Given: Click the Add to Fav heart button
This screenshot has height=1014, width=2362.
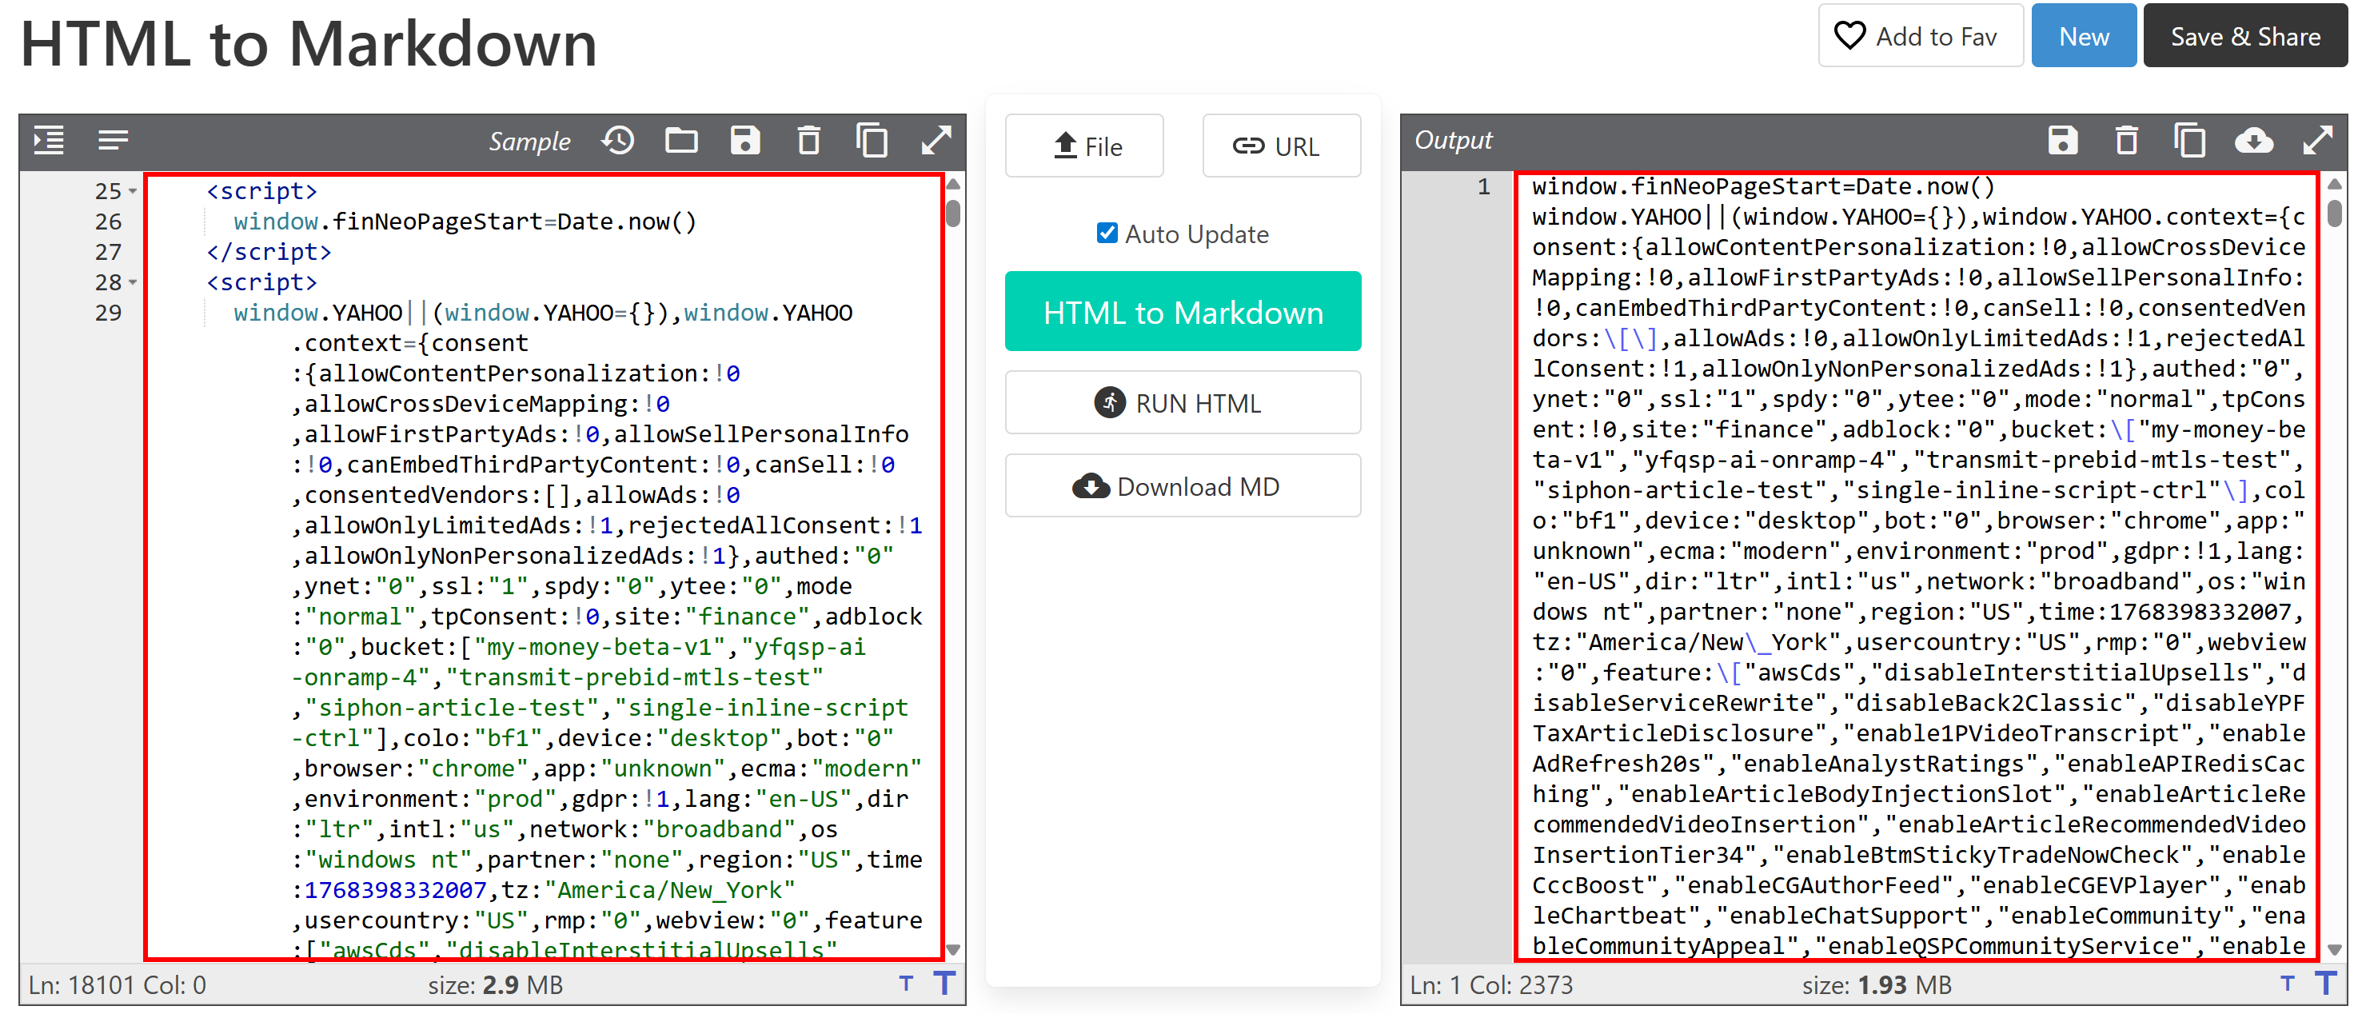Looking at the screenshot, I should (1920, 36).
